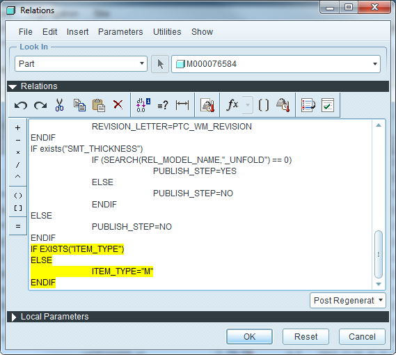Click scrollbar down arrow in relations editor
The width and height of the screenshot is (396, 355).
[x=379, y=284]
